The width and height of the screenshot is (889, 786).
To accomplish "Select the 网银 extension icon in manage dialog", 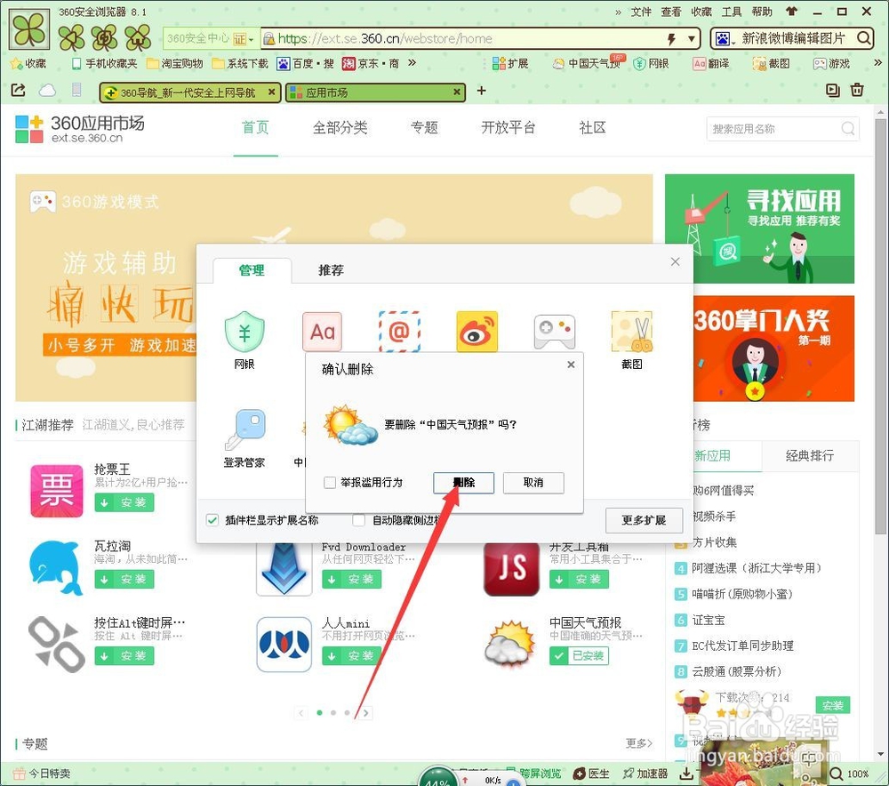I will tap(245, 331).
